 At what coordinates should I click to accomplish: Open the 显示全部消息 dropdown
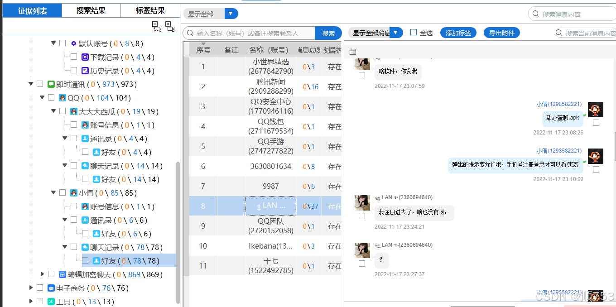[x=395, y=32]
